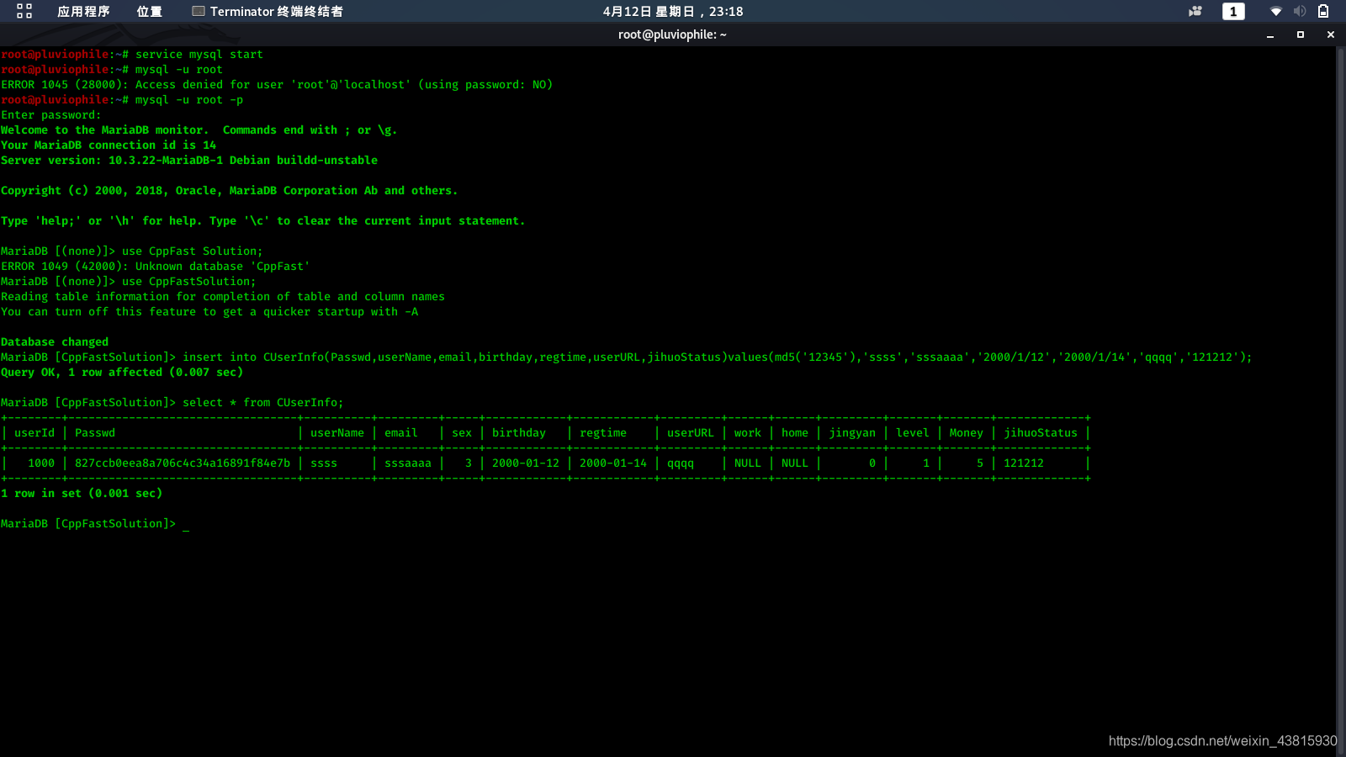Screen dimensions: 1346x757
Task: Click the birthday value 2000-01-12
Action: click(x=526, y=463)
